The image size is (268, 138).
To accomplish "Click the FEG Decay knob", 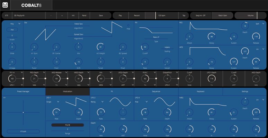I will [211, 37].
